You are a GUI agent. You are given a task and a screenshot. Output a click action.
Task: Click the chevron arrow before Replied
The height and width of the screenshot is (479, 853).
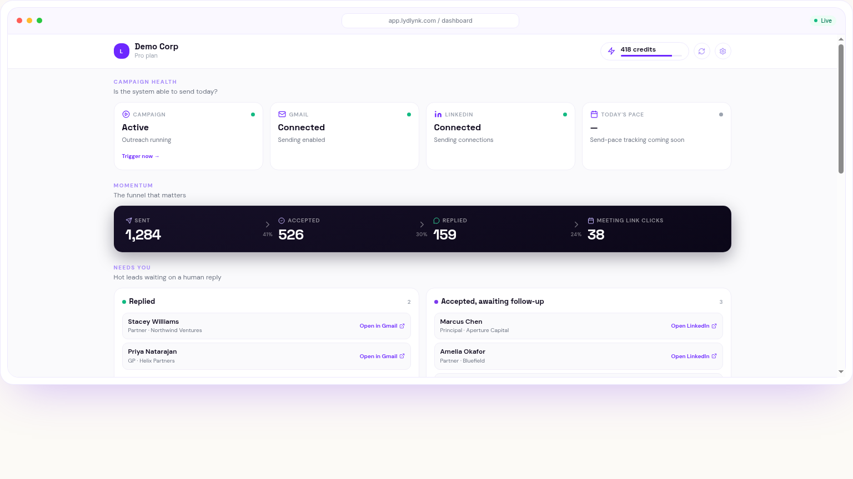coord(422,225)
